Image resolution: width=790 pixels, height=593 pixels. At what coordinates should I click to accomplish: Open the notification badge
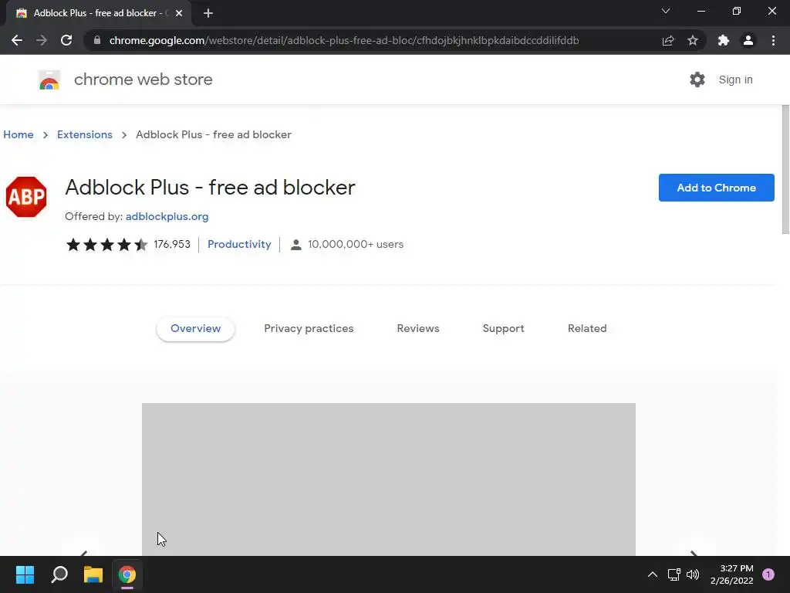click(x=768, y=574)
